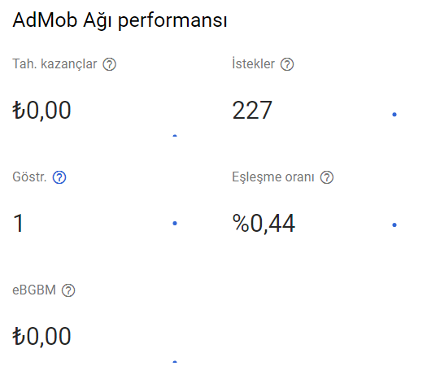Select the eBGBM metric label

[x=34, y=290]
